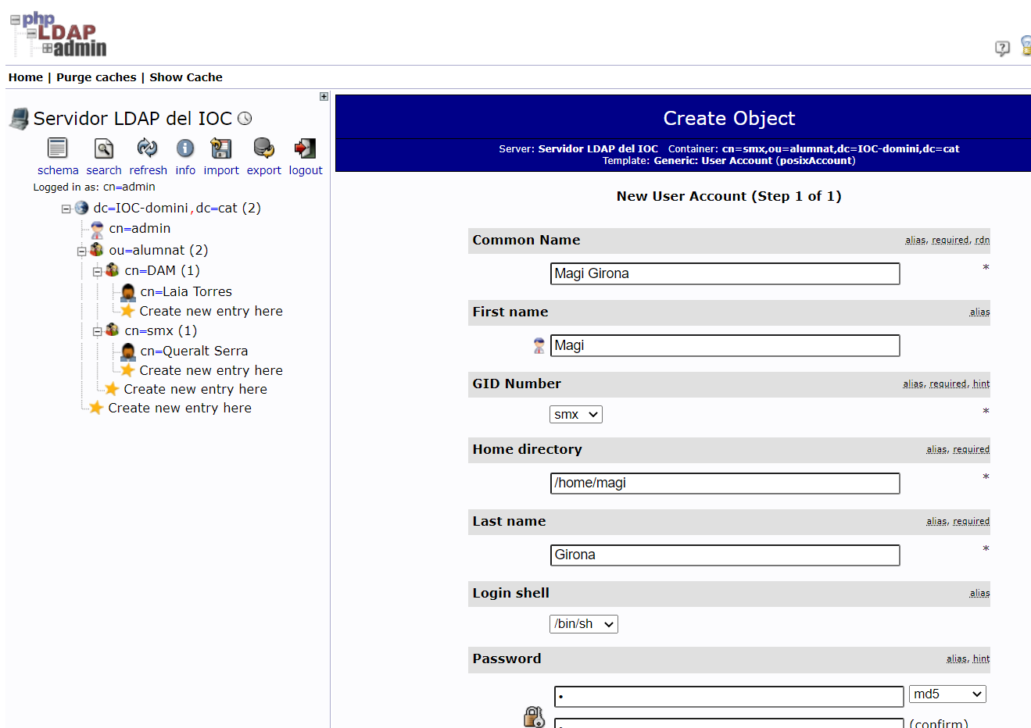Open the Login shell dropdown
This screenshot has height=728, width=1031.
pyautogui.click(x=583, y=624)
